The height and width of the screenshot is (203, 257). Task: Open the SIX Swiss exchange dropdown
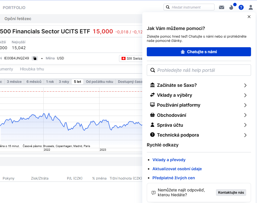[131, 59]
